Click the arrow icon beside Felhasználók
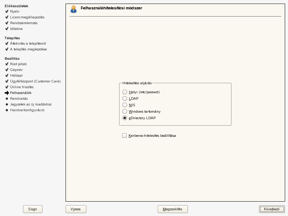The width and height of the screenshot is (288, 216). click(x=7, y=93)
